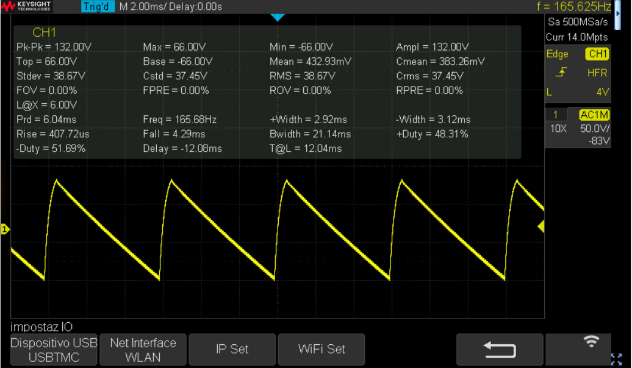Click the WiFi signal status icon
This screenshot has height=368, width=632.
pyautogui.click(x=591, y=342)
